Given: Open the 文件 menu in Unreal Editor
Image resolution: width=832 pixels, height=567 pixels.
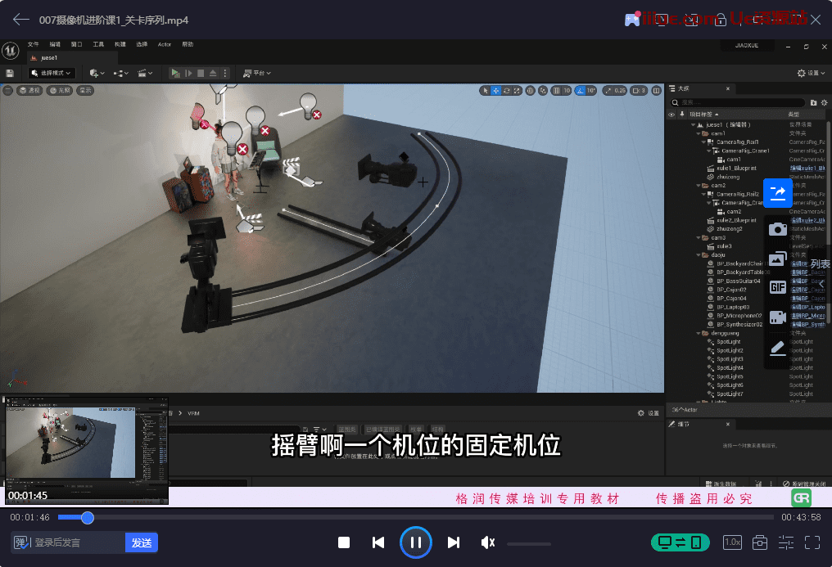Looking at the screenshot, I should tap(33, 44).
